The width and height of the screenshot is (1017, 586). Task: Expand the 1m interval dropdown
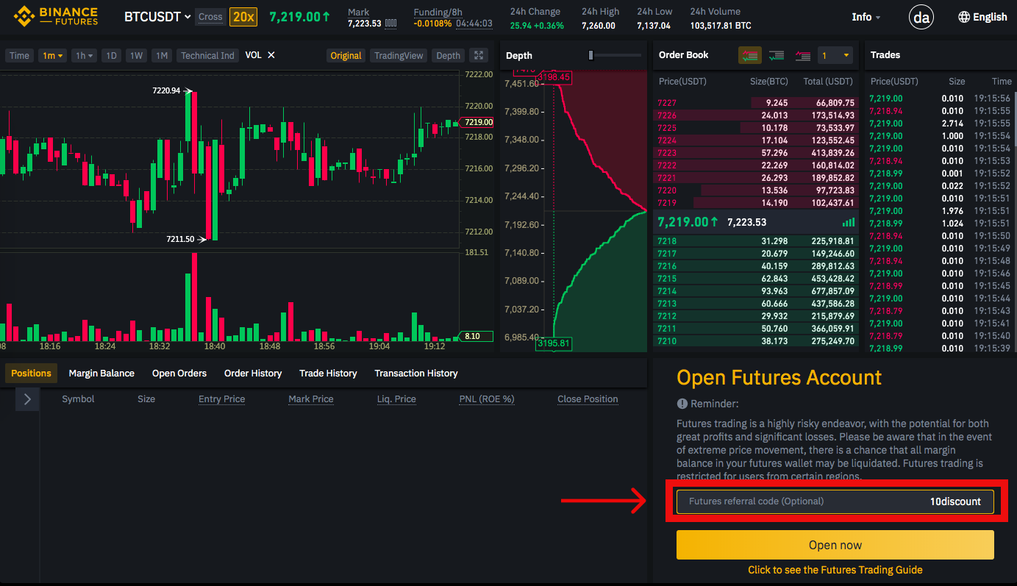(54, 55)
